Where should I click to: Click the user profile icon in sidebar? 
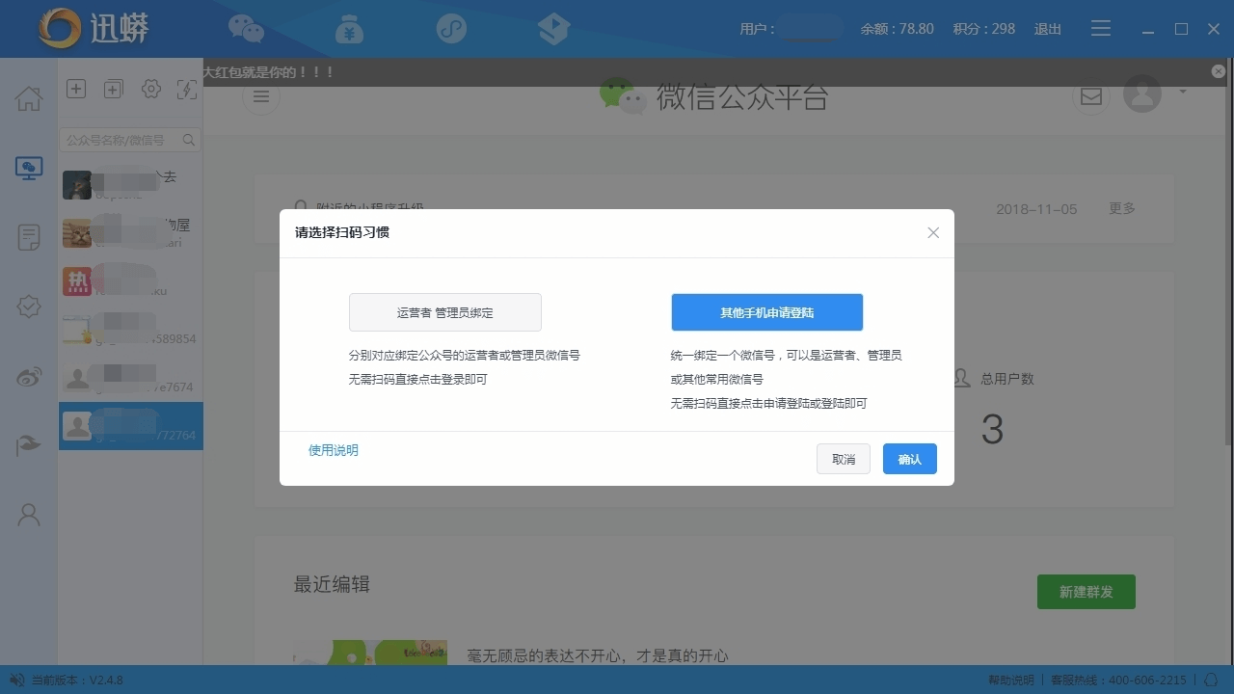29,515
